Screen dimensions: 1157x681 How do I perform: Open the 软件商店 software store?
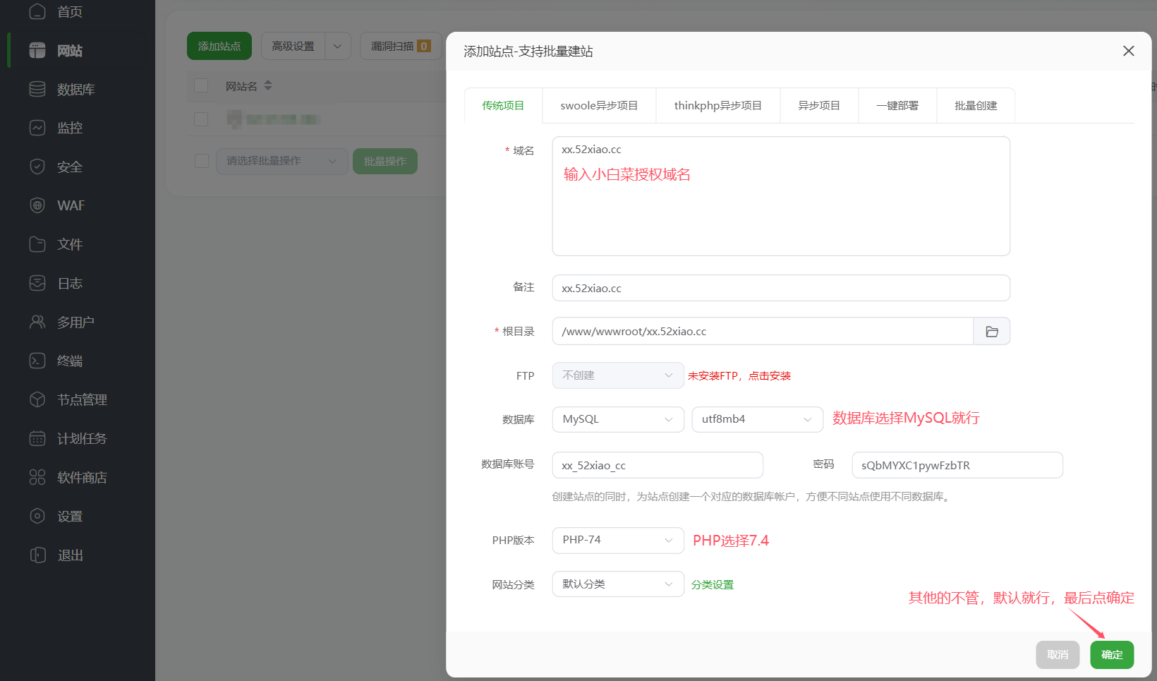[81, 477]
